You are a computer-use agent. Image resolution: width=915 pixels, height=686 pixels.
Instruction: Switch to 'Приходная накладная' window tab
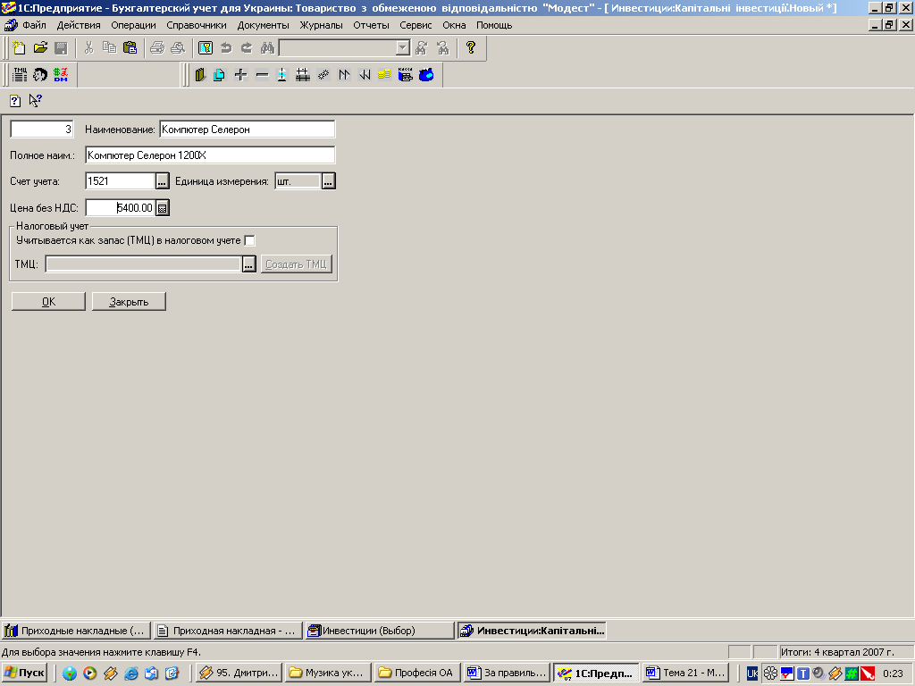point(228,631)
